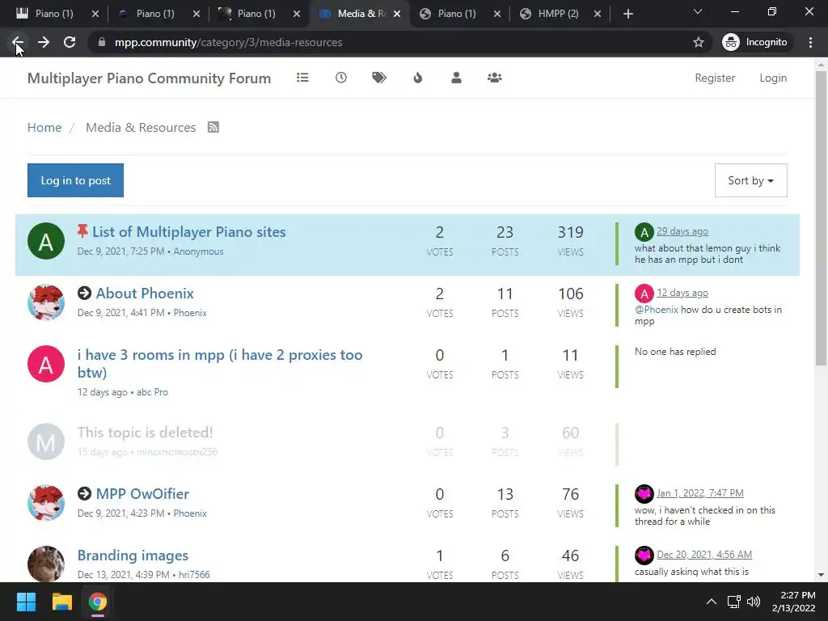Image resolution: width=828 pixels, height=621 pixels.
Task: Open the 12 days ago reply link
Action: click(682, 293)
